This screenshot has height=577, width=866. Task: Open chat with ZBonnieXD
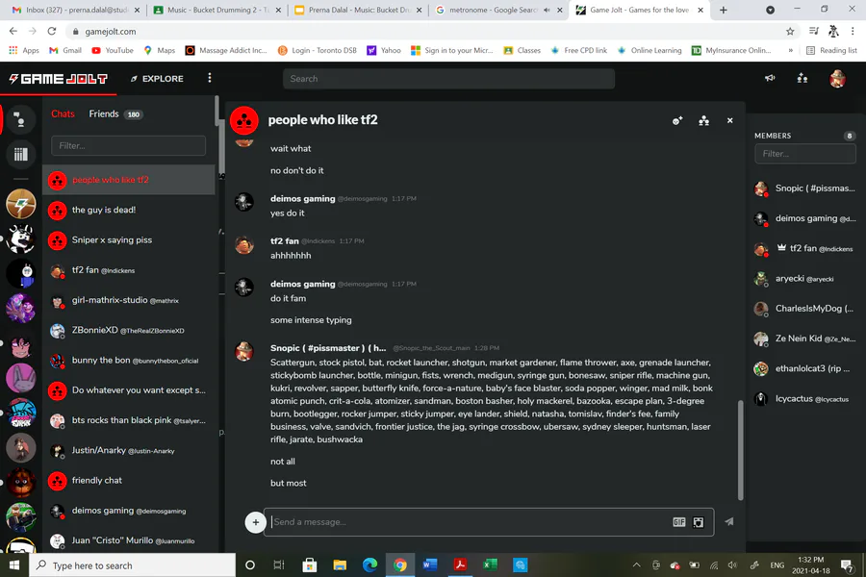click(x=128, y=330)
